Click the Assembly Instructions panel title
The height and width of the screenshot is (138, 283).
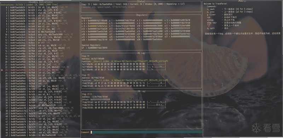41,2
